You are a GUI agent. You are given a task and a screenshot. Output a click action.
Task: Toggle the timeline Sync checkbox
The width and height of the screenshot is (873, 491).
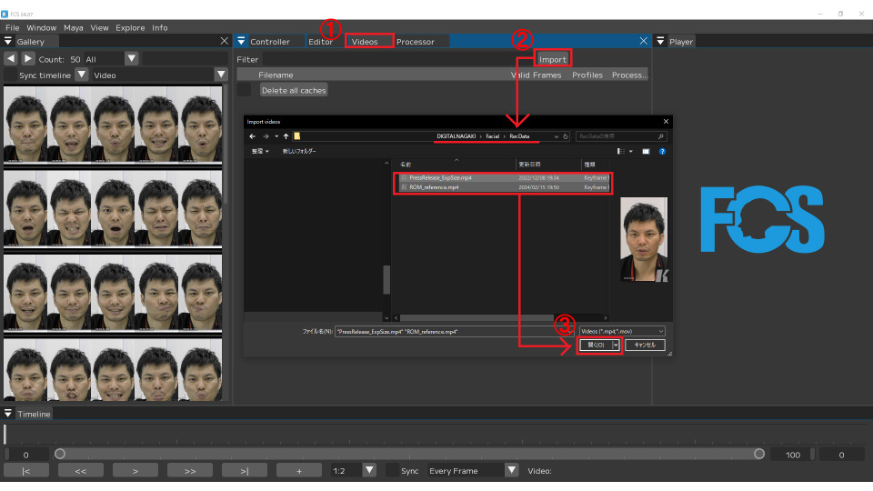392,470
